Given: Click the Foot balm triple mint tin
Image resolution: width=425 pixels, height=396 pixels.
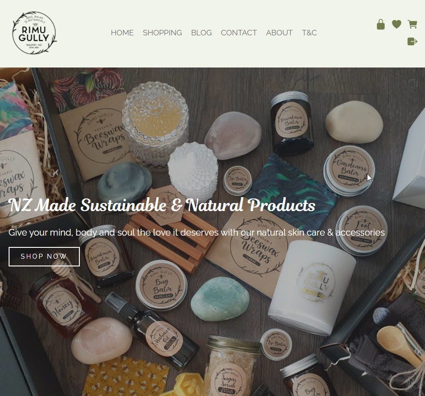Looking at the screenshot, I should [362, 230].
